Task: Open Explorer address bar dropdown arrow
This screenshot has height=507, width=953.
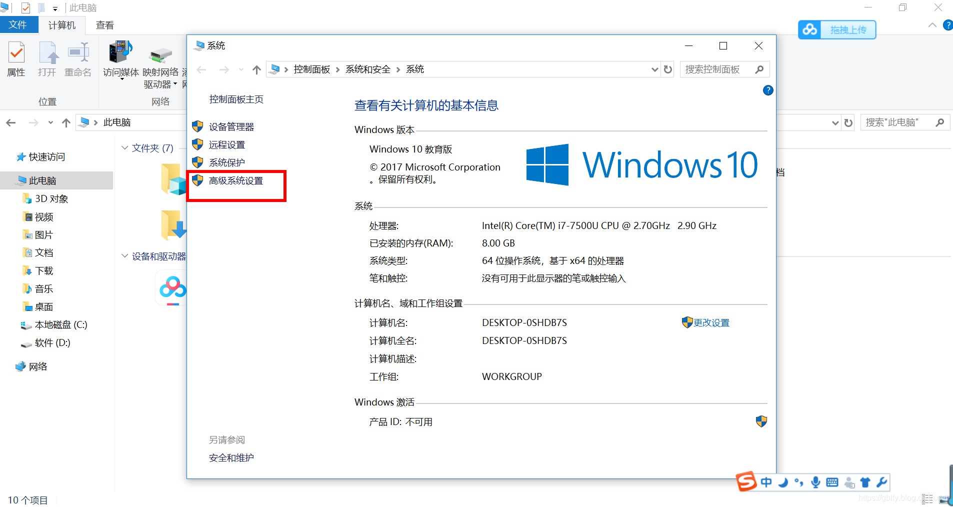Action: (835, 122)
